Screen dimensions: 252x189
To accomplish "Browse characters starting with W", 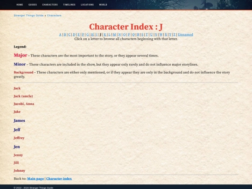I will 161,35.
